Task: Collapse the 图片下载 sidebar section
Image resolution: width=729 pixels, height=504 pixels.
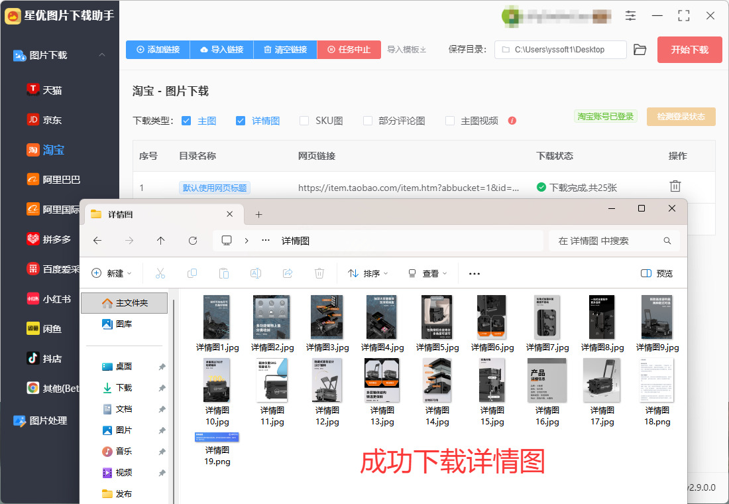Action: click(102, 55)
